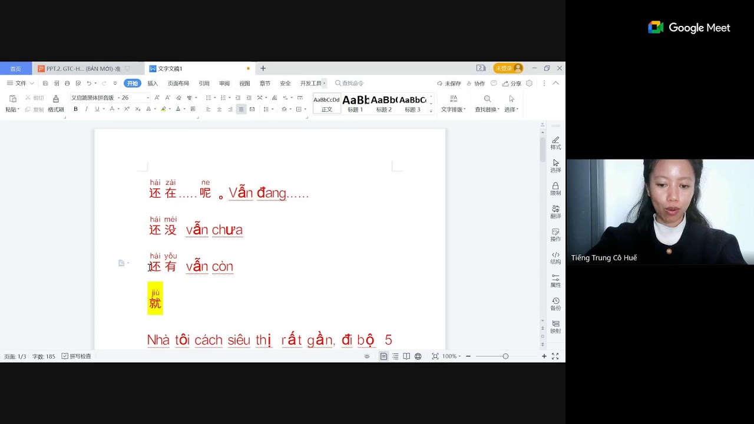Open the 审阅 (Review) tab
754x424 pixels.
click(224, 84)
